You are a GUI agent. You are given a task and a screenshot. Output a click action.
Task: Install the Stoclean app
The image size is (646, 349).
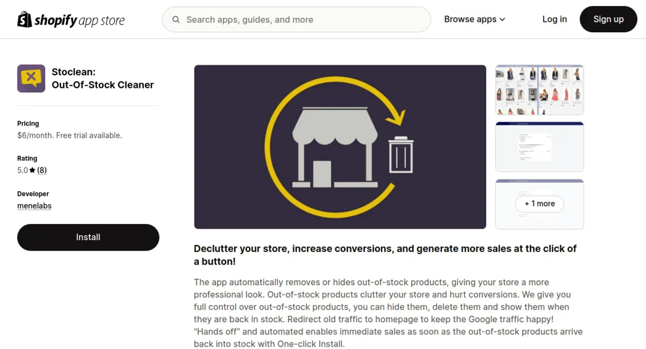click(88, 237)
